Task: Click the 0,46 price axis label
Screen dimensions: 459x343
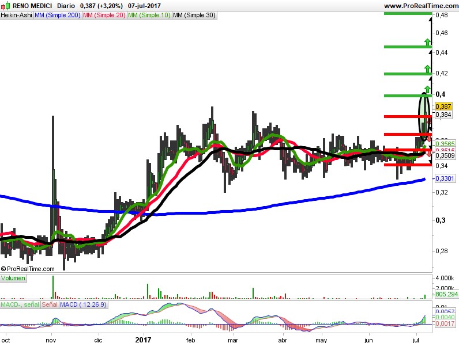Action: [x=442, y=33]
